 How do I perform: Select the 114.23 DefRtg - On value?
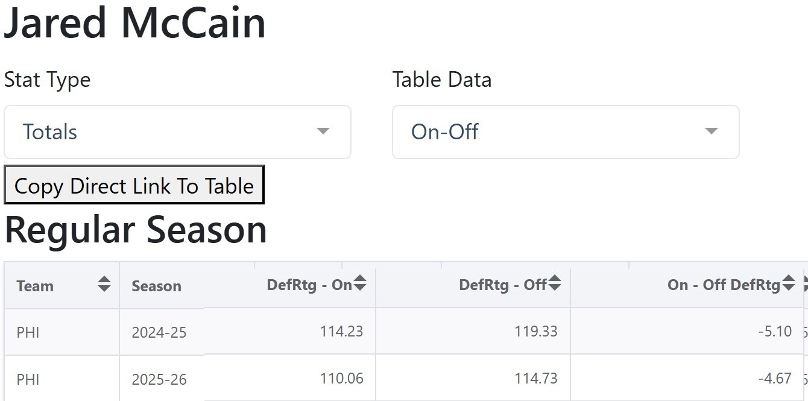(x=341, y=331)
